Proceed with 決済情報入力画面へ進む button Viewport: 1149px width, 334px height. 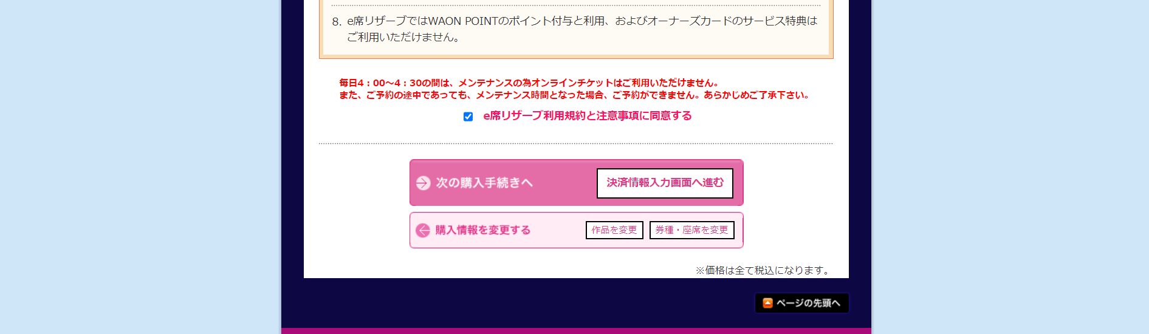[665, 183]
